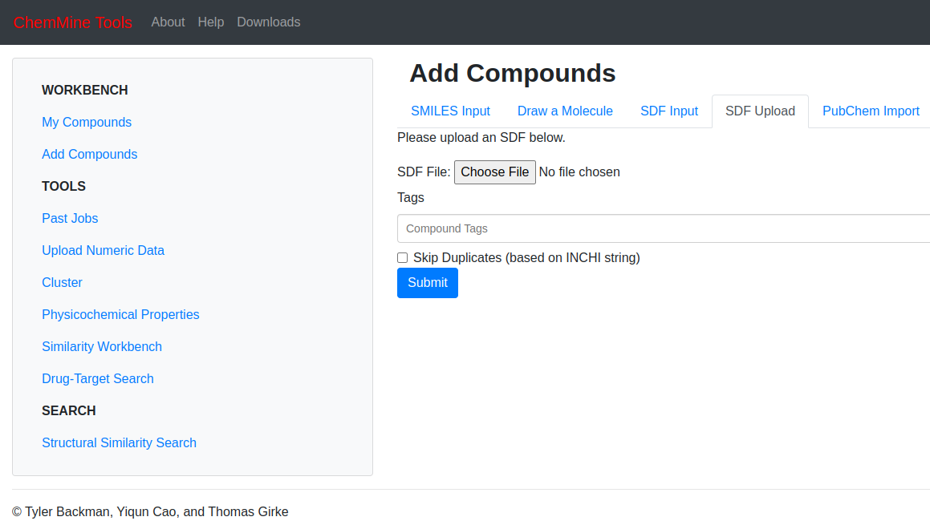Image resolution: width=930 pixels, height=529 pixels.
Task: Open Structural Similarity Search
Action: tap(119, 442)
